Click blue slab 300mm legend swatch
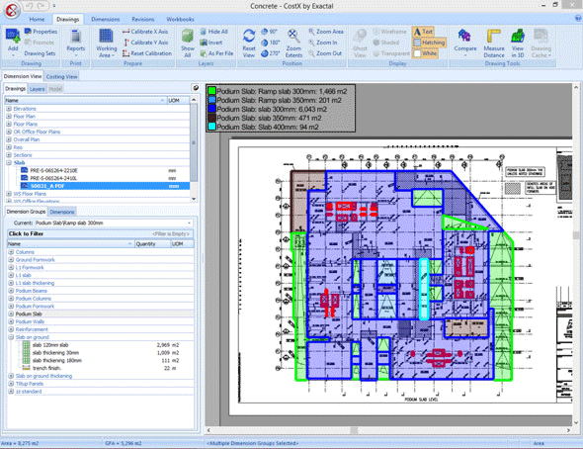This screenshot has width=583, height=449. point(211,109)
